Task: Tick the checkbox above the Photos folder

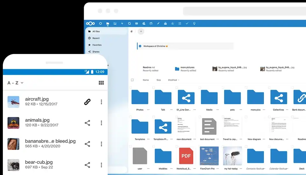Action: 130,88
